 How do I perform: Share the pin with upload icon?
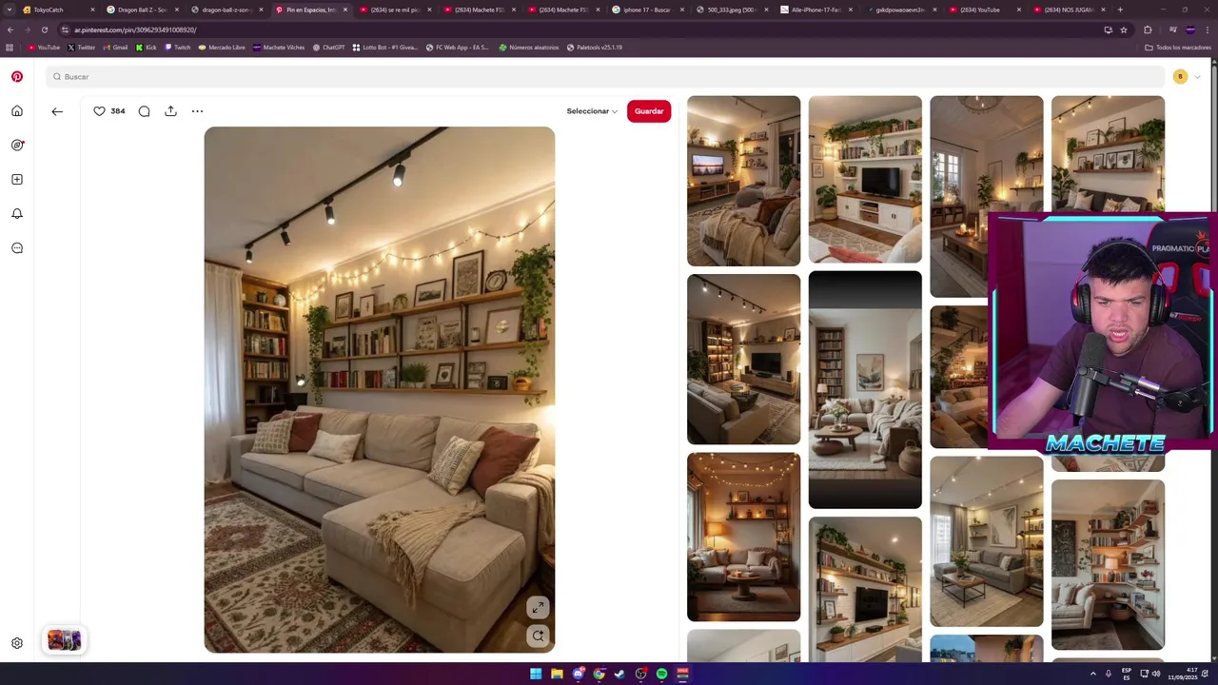[x=170, y=111]
